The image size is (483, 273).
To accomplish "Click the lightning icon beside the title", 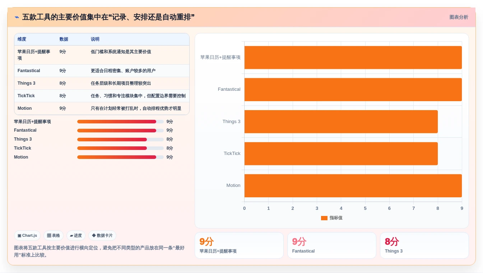I will click(17, 17).
